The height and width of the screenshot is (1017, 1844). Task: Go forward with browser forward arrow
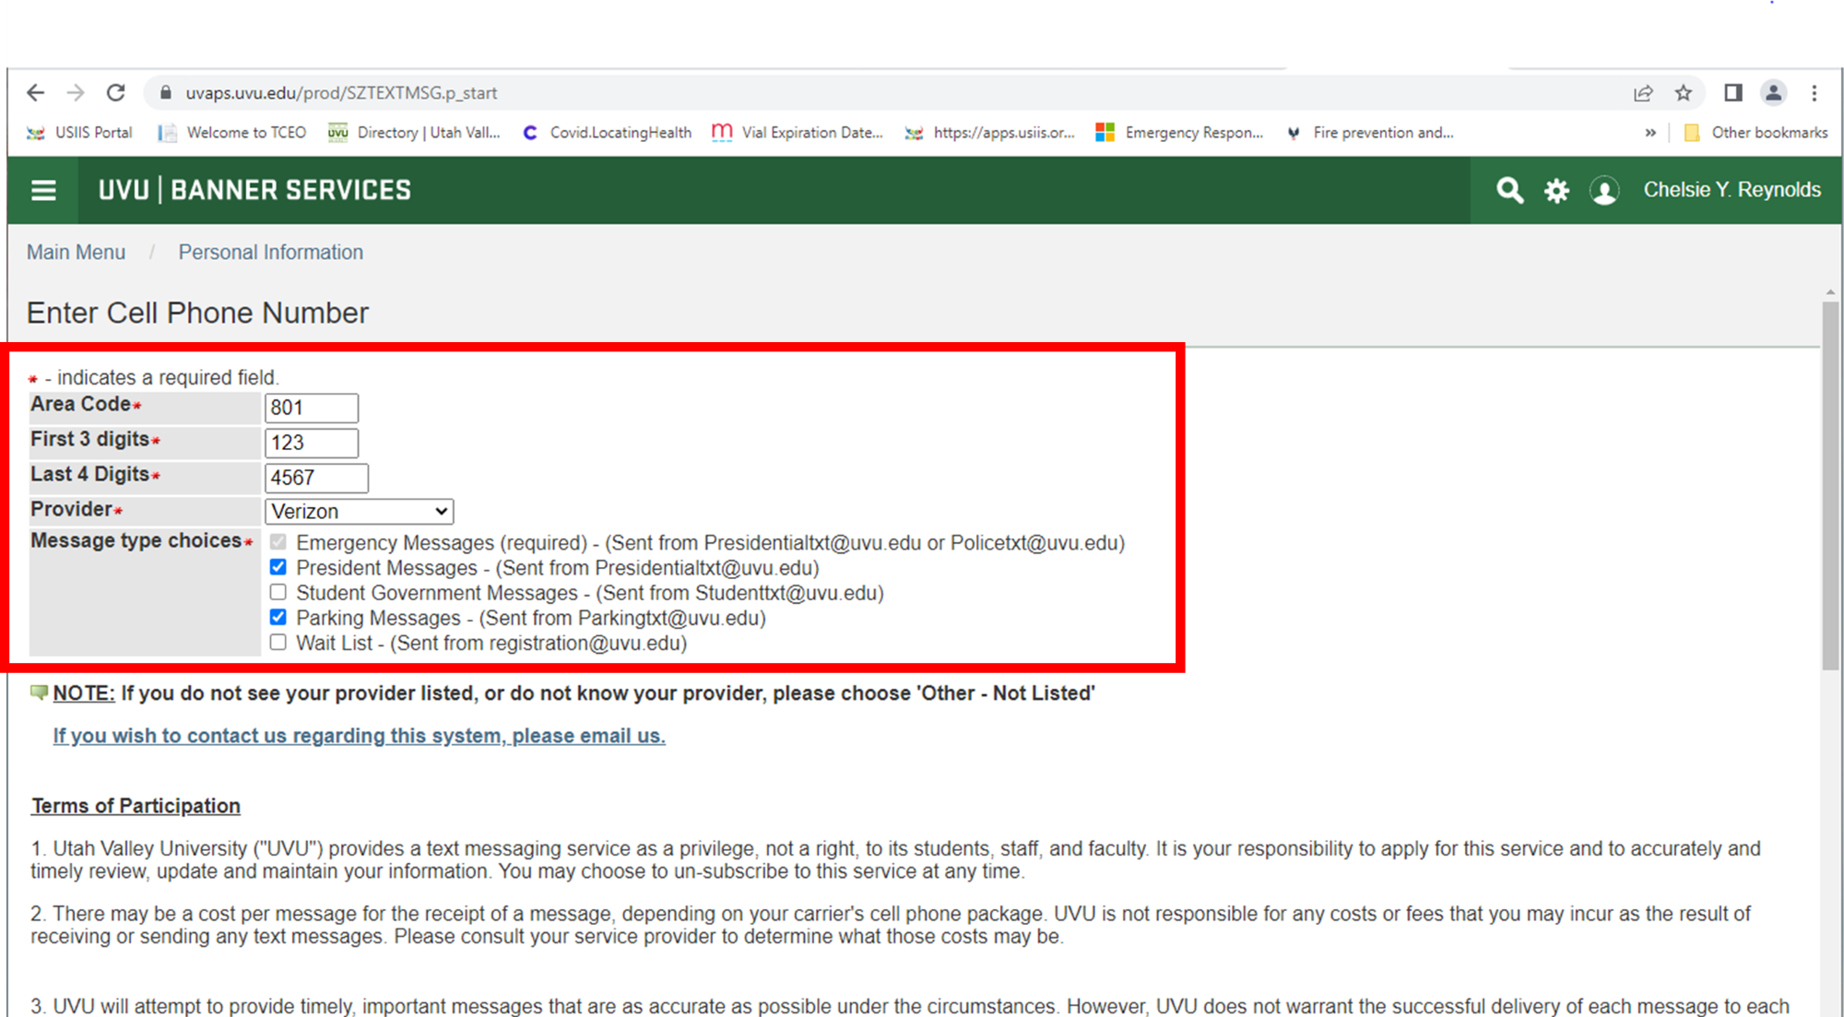(76, 93)
